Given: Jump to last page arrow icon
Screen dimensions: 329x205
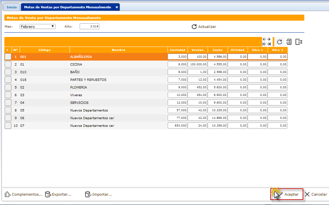Looking at the screenshot, I should tap(269, 44).
